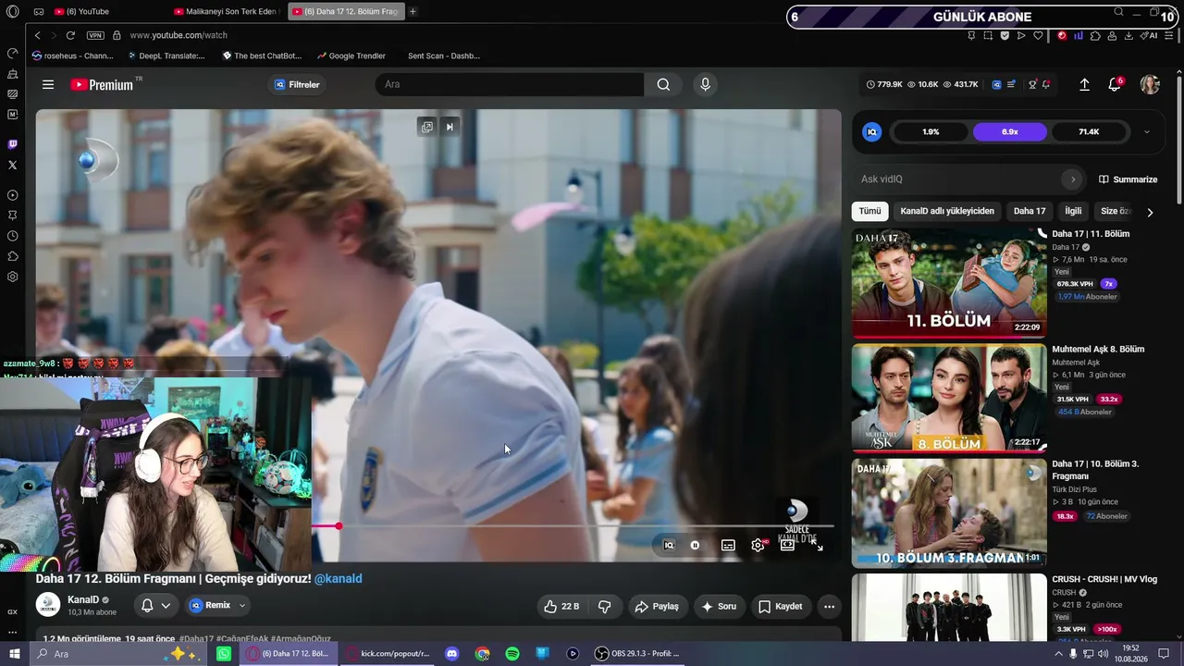Open browser downloads icon
This screenshot has height=666, width=1184.
coord(1128,35)
